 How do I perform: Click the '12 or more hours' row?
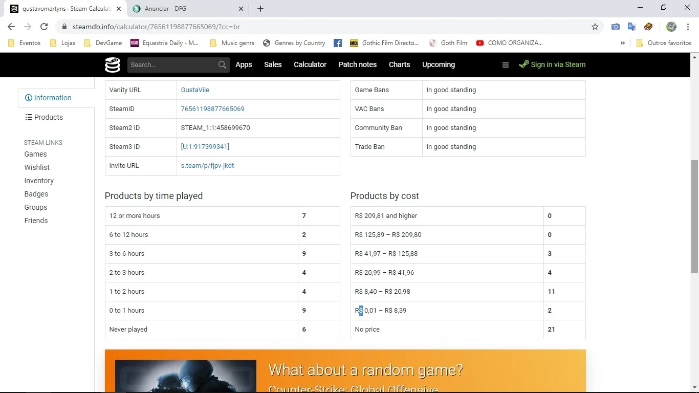click(x=222, y=216)
